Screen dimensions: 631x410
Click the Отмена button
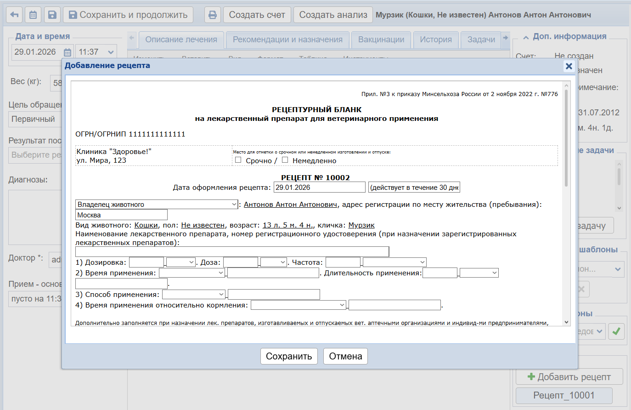tap(345, 356)
